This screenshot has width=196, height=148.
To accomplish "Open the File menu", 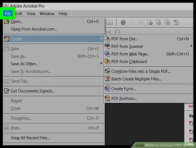I will point(8,13).
